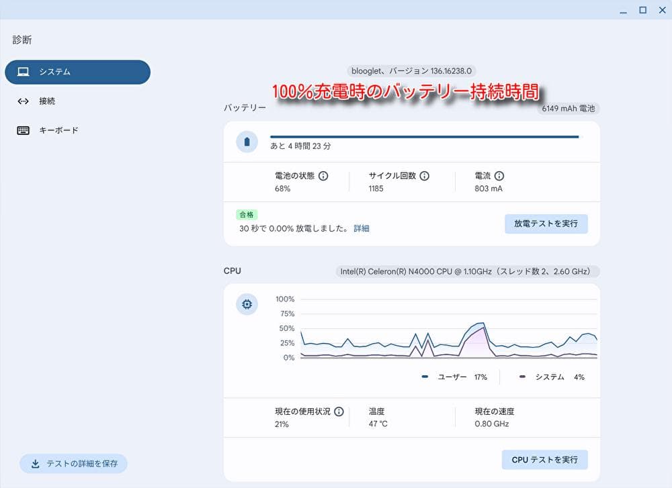Screen dimensions: 672x488
Task: Maximize the diagnostics window
Action: point(642,9)
